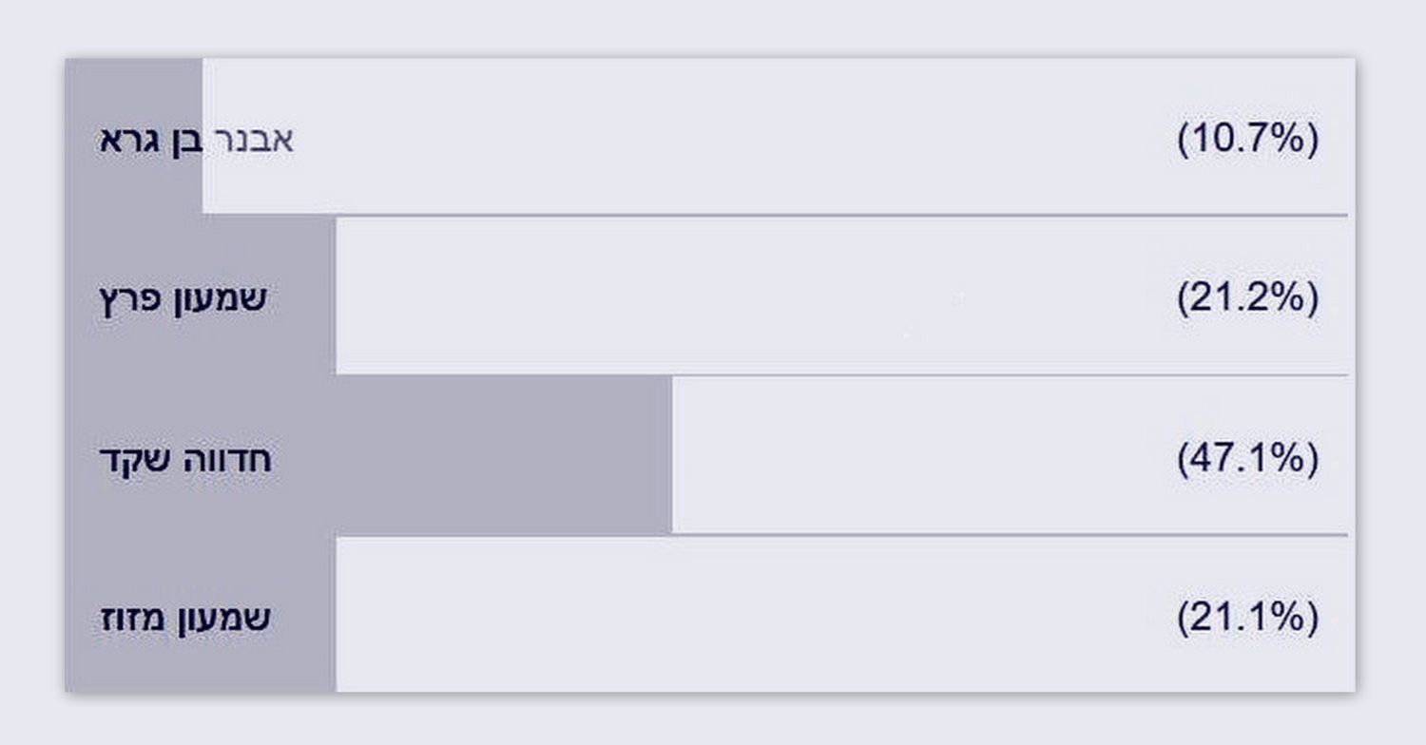Click the page background above the poll panel

(x=713, y=27)
